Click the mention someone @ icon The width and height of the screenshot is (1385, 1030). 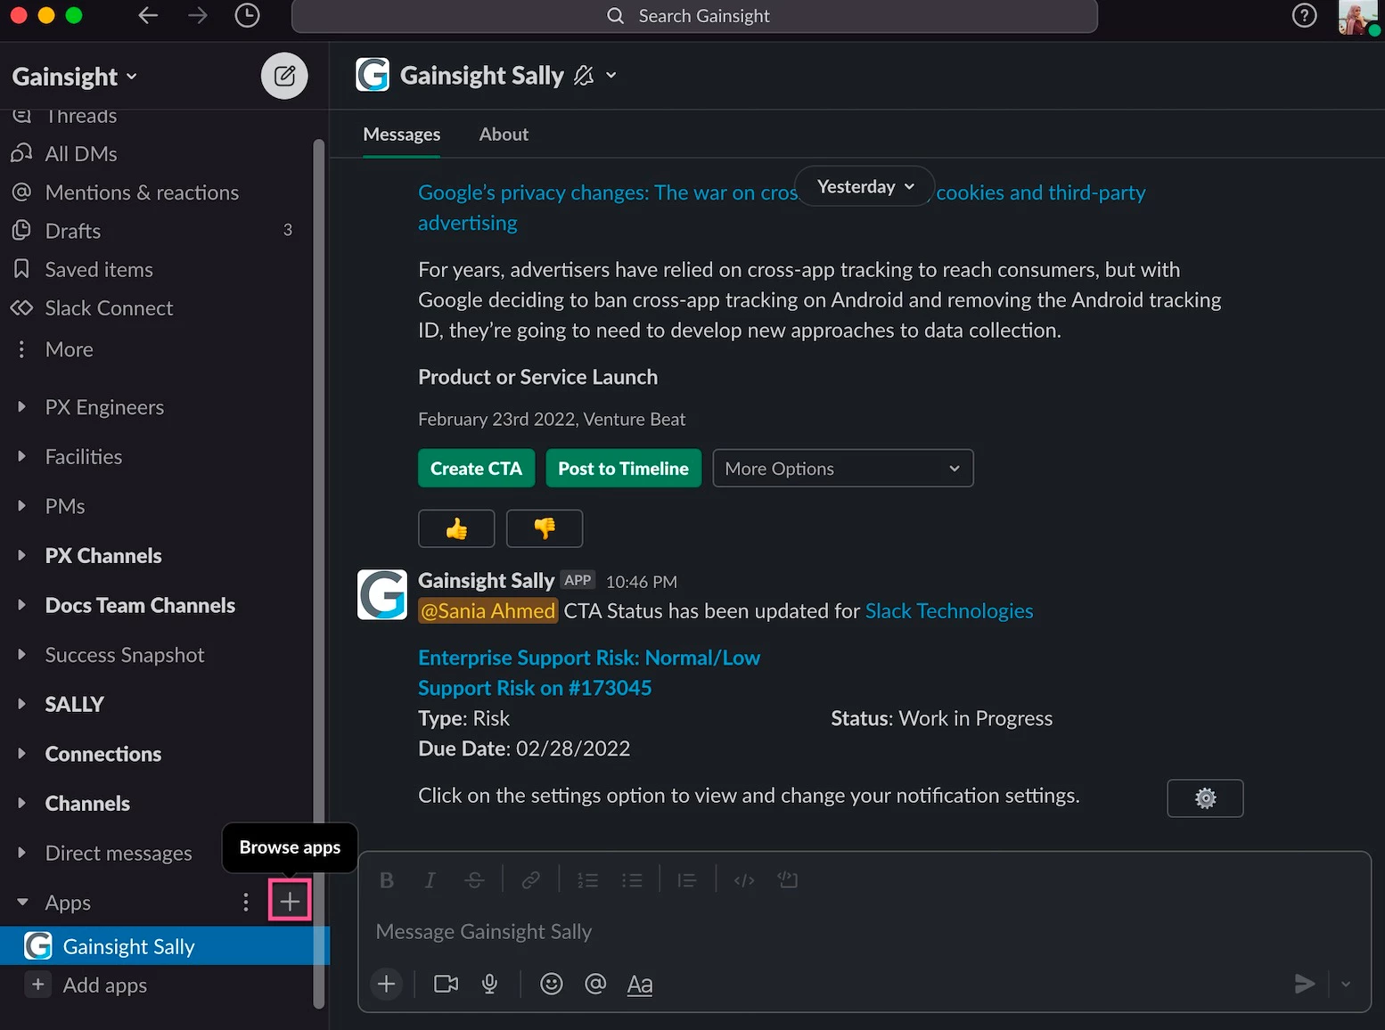pos(595,985)
